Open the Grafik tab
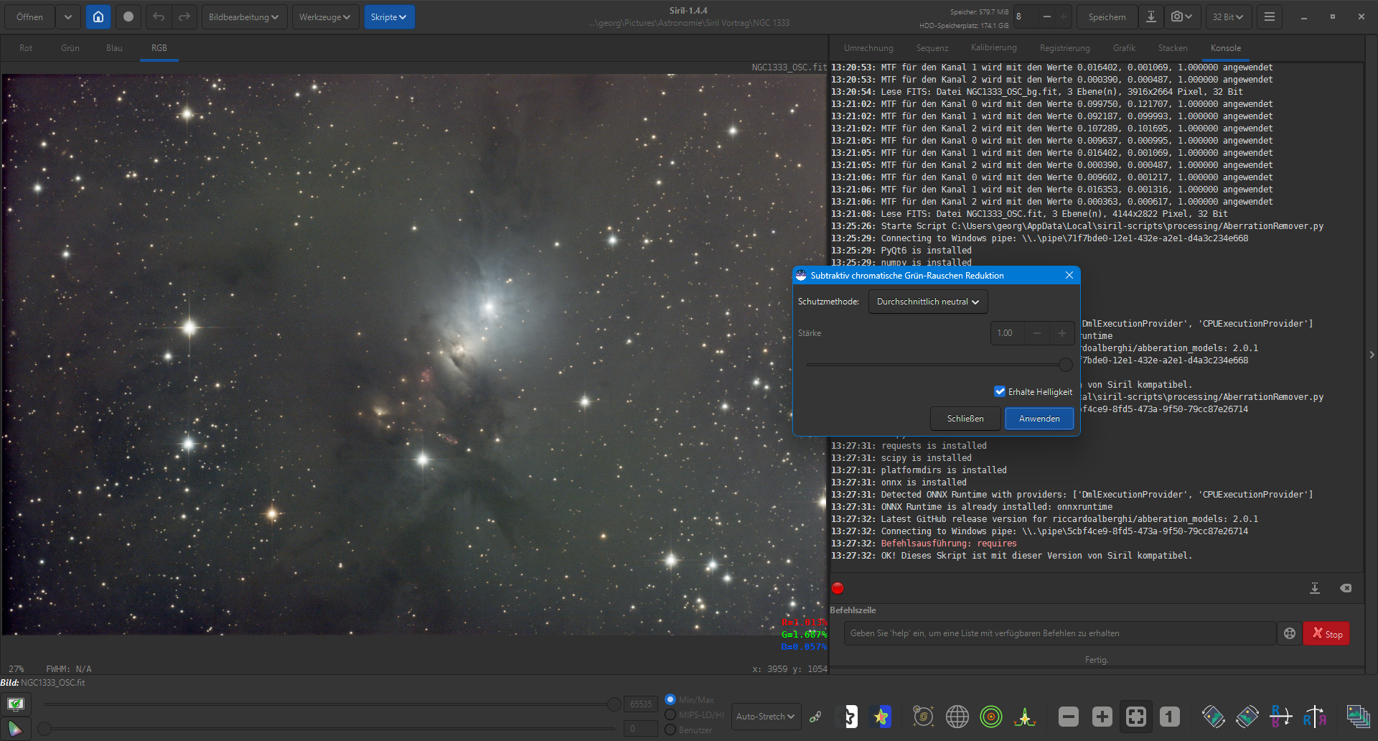1378x741 pixels. (1124, 48)
